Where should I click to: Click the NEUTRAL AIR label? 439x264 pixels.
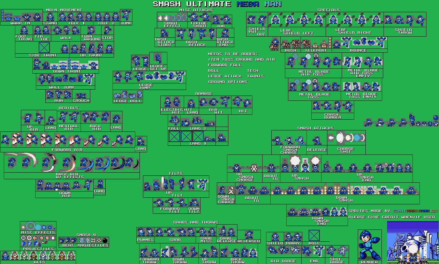point(69,127)
